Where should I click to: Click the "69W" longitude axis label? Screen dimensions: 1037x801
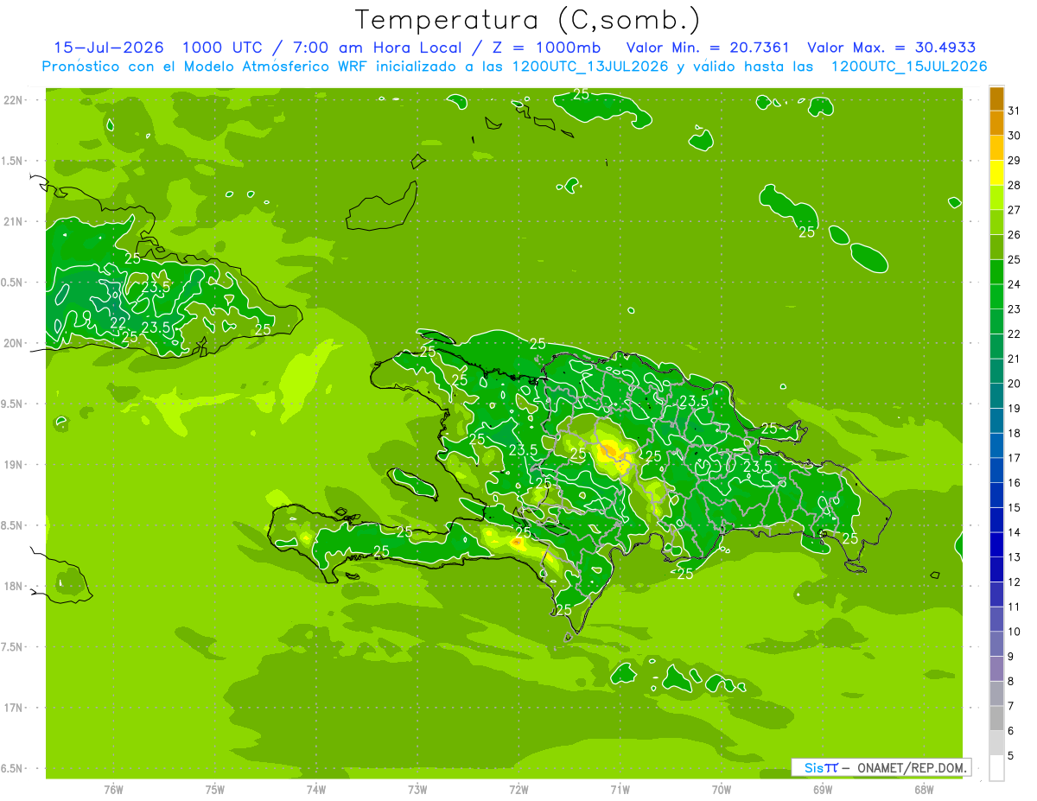point(823,789)
